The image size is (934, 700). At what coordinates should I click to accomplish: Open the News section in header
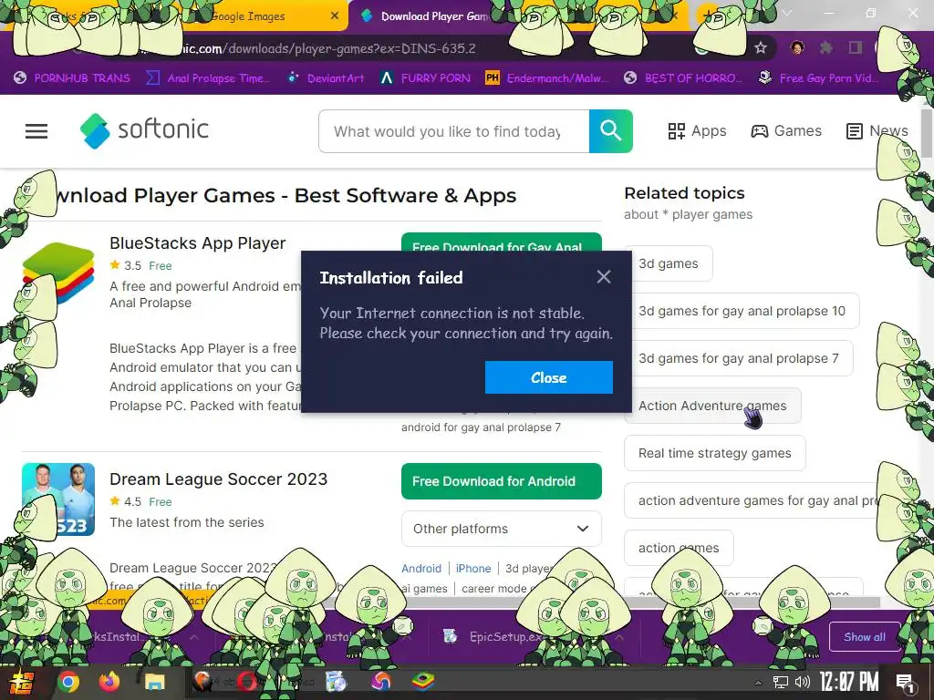click(x=877, y=131)
